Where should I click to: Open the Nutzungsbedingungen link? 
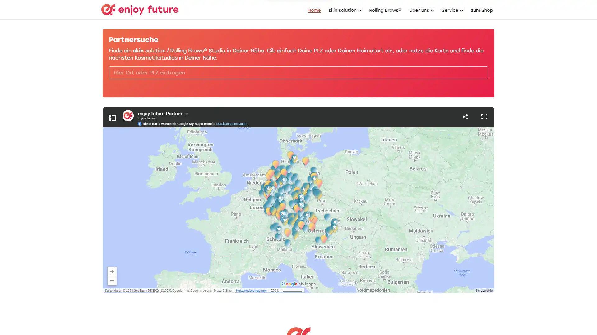[252, 291]
